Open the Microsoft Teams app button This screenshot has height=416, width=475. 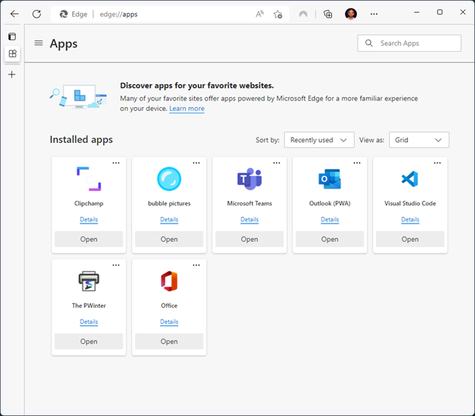point(249,239)
